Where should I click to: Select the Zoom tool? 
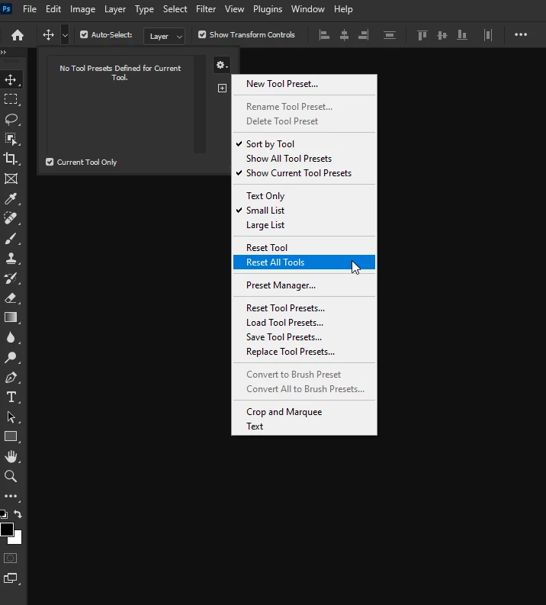click(11, 477)
